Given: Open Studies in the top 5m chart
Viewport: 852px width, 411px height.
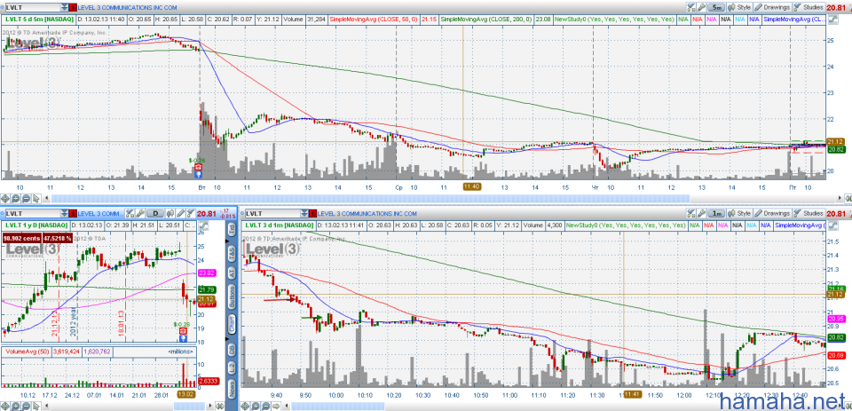Looking at the screenshot, I should tap(809, 8).
